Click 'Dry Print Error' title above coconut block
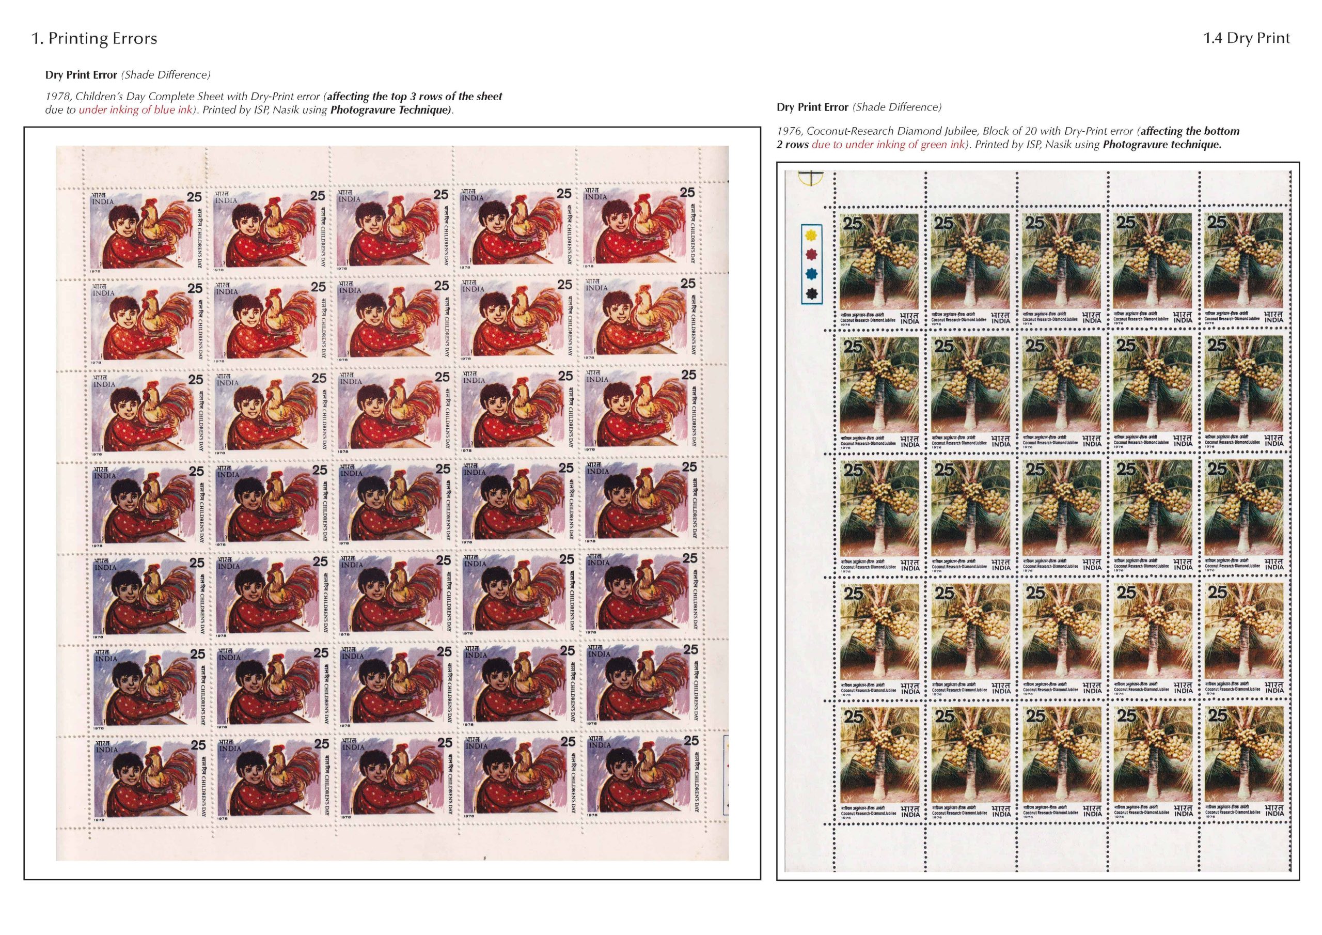The height and width of the screenshot is (935, 1322). [812, 107]
